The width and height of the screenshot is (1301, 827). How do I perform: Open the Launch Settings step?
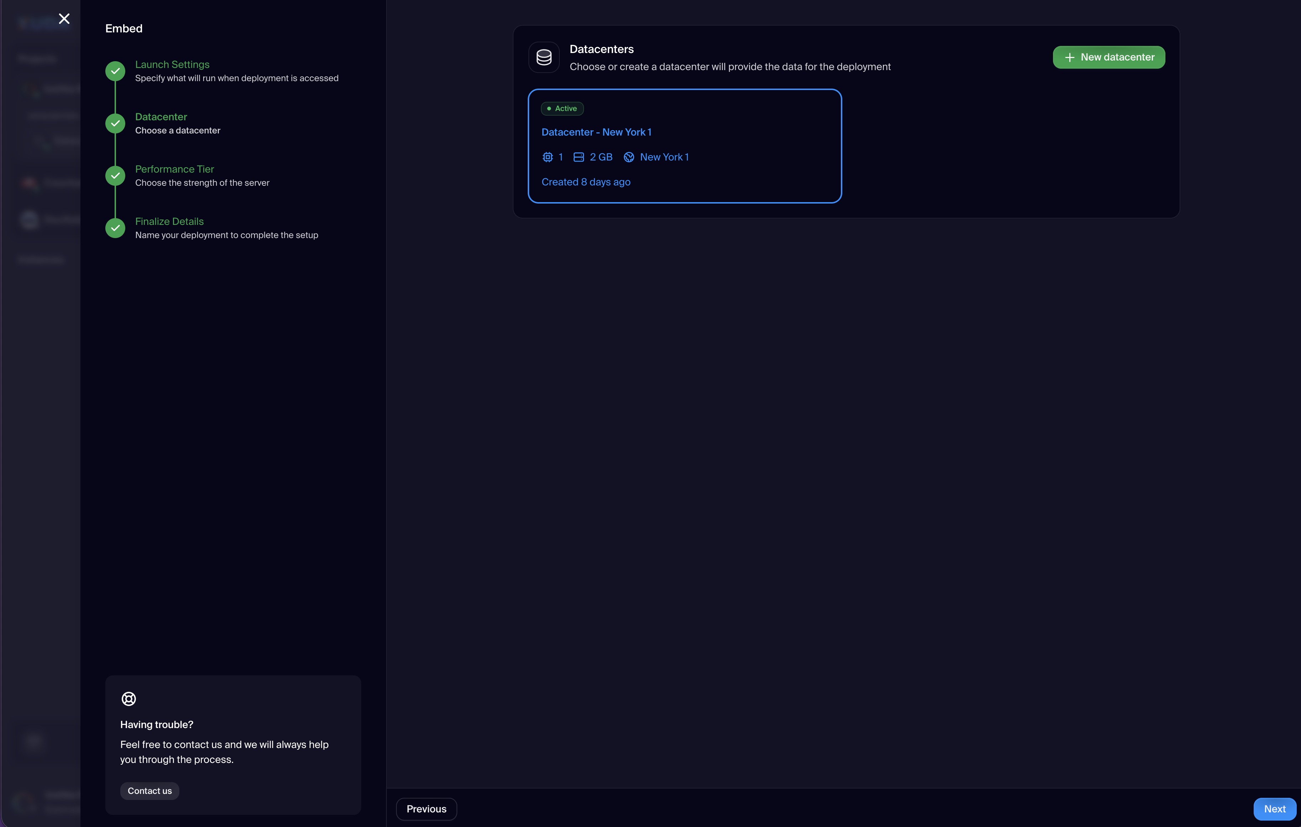tap(172, 65)
